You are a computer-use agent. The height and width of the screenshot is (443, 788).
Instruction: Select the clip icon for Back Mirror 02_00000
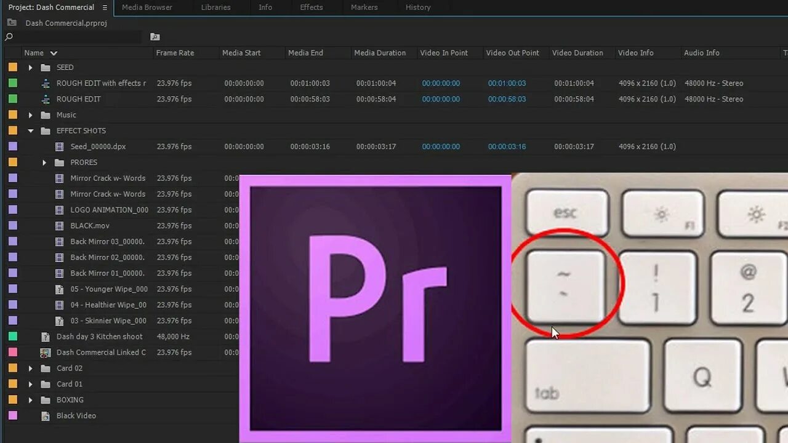59,257
